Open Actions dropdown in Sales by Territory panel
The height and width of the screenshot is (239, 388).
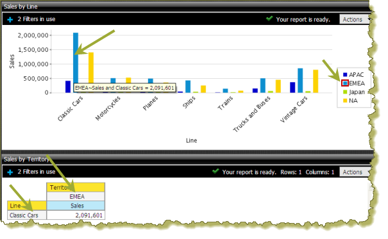[x=355, y=172]
